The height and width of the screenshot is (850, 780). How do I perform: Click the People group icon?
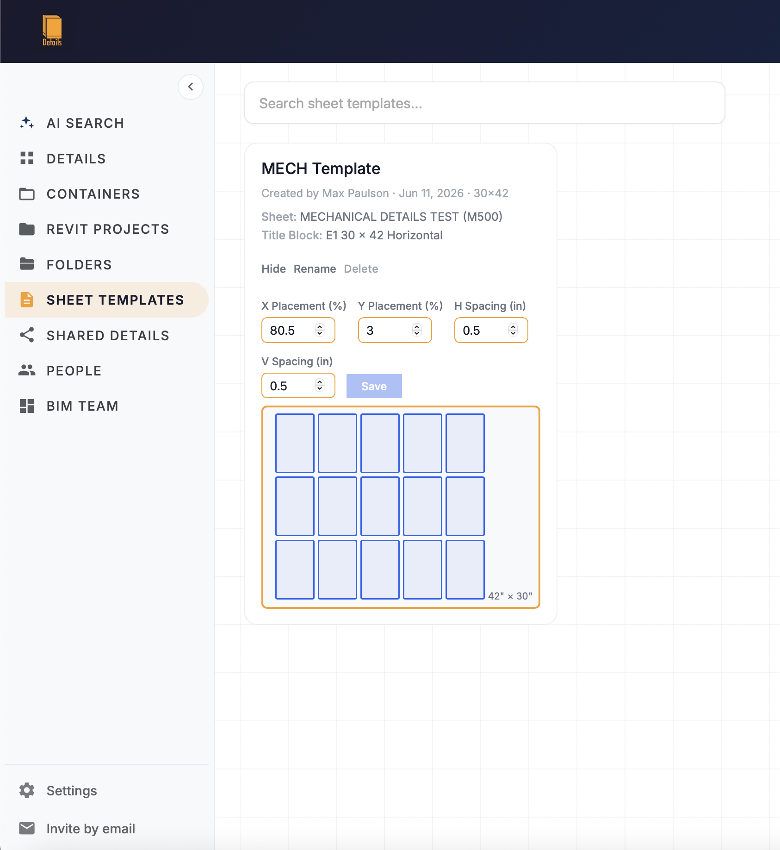pyautogui.click(x=27, y=370)
